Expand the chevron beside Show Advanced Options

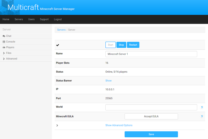(57, 125)
